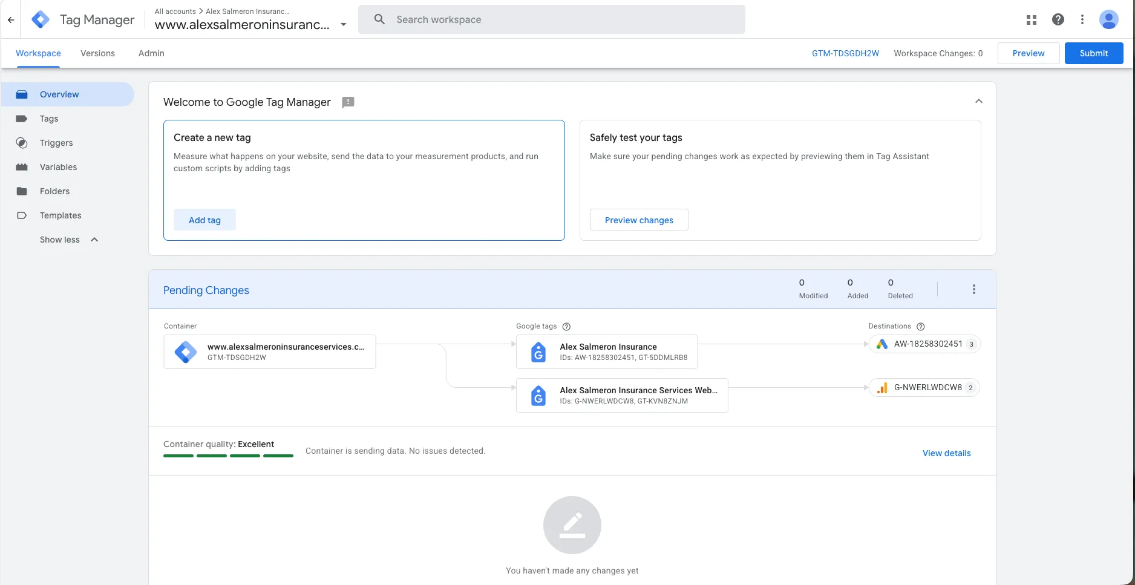The image size is (1135, 585).
Task: Open the AW-18258302451 destination chip
Action: [924, 344]
